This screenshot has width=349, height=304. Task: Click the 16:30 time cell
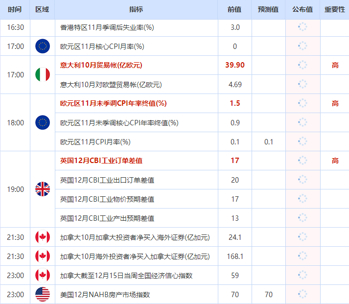point(15,27)
